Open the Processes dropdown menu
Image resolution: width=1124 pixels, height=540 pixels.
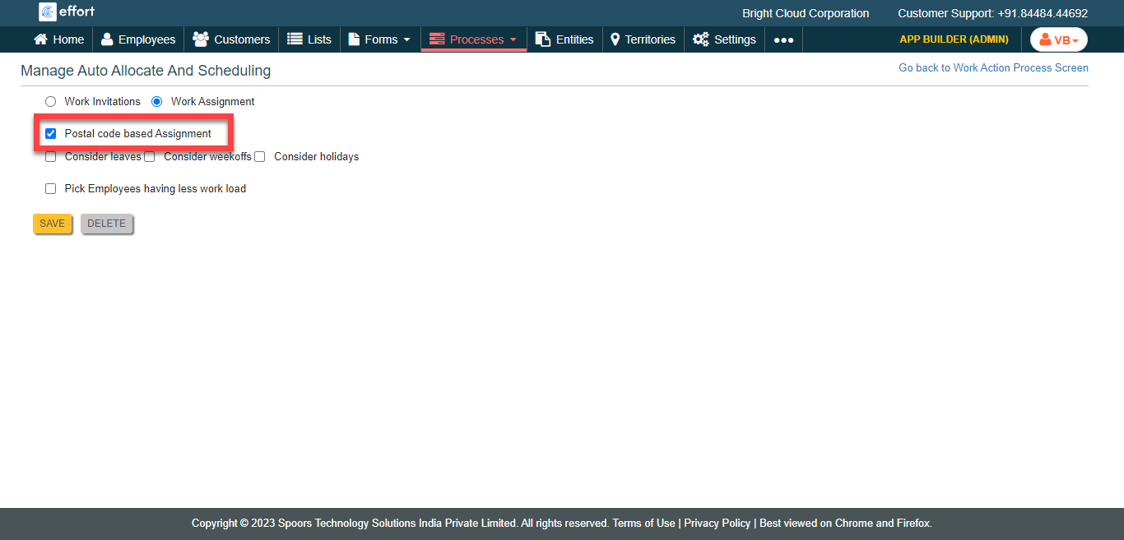click(474, 39)
